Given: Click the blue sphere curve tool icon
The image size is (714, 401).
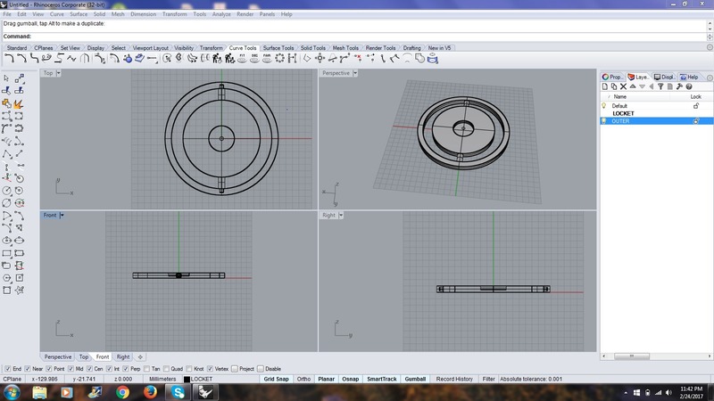Looking at the screenshot, I should pos(128,58).
